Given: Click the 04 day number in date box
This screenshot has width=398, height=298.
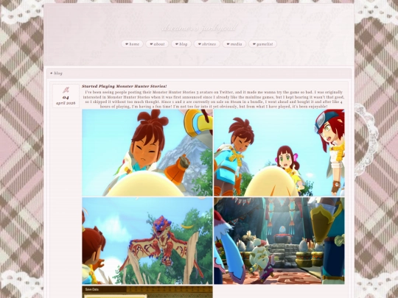Looking at the screenshot, I should point(66,97).
